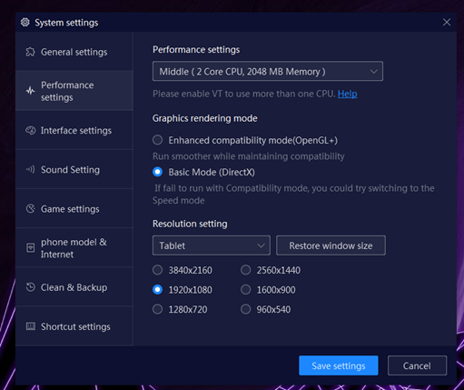Image resolution: width=464 pixels, height=390 pixels.
Task: Pick the 1280x720 resolution
Action: [157, 309]
